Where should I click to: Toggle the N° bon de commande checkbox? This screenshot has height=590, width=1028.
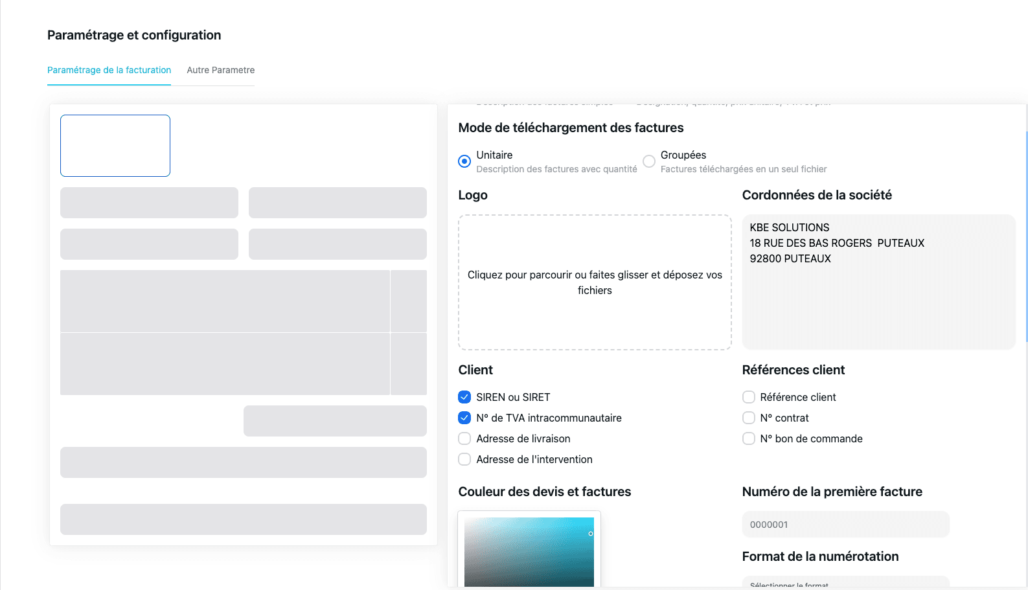pos(749,438)
